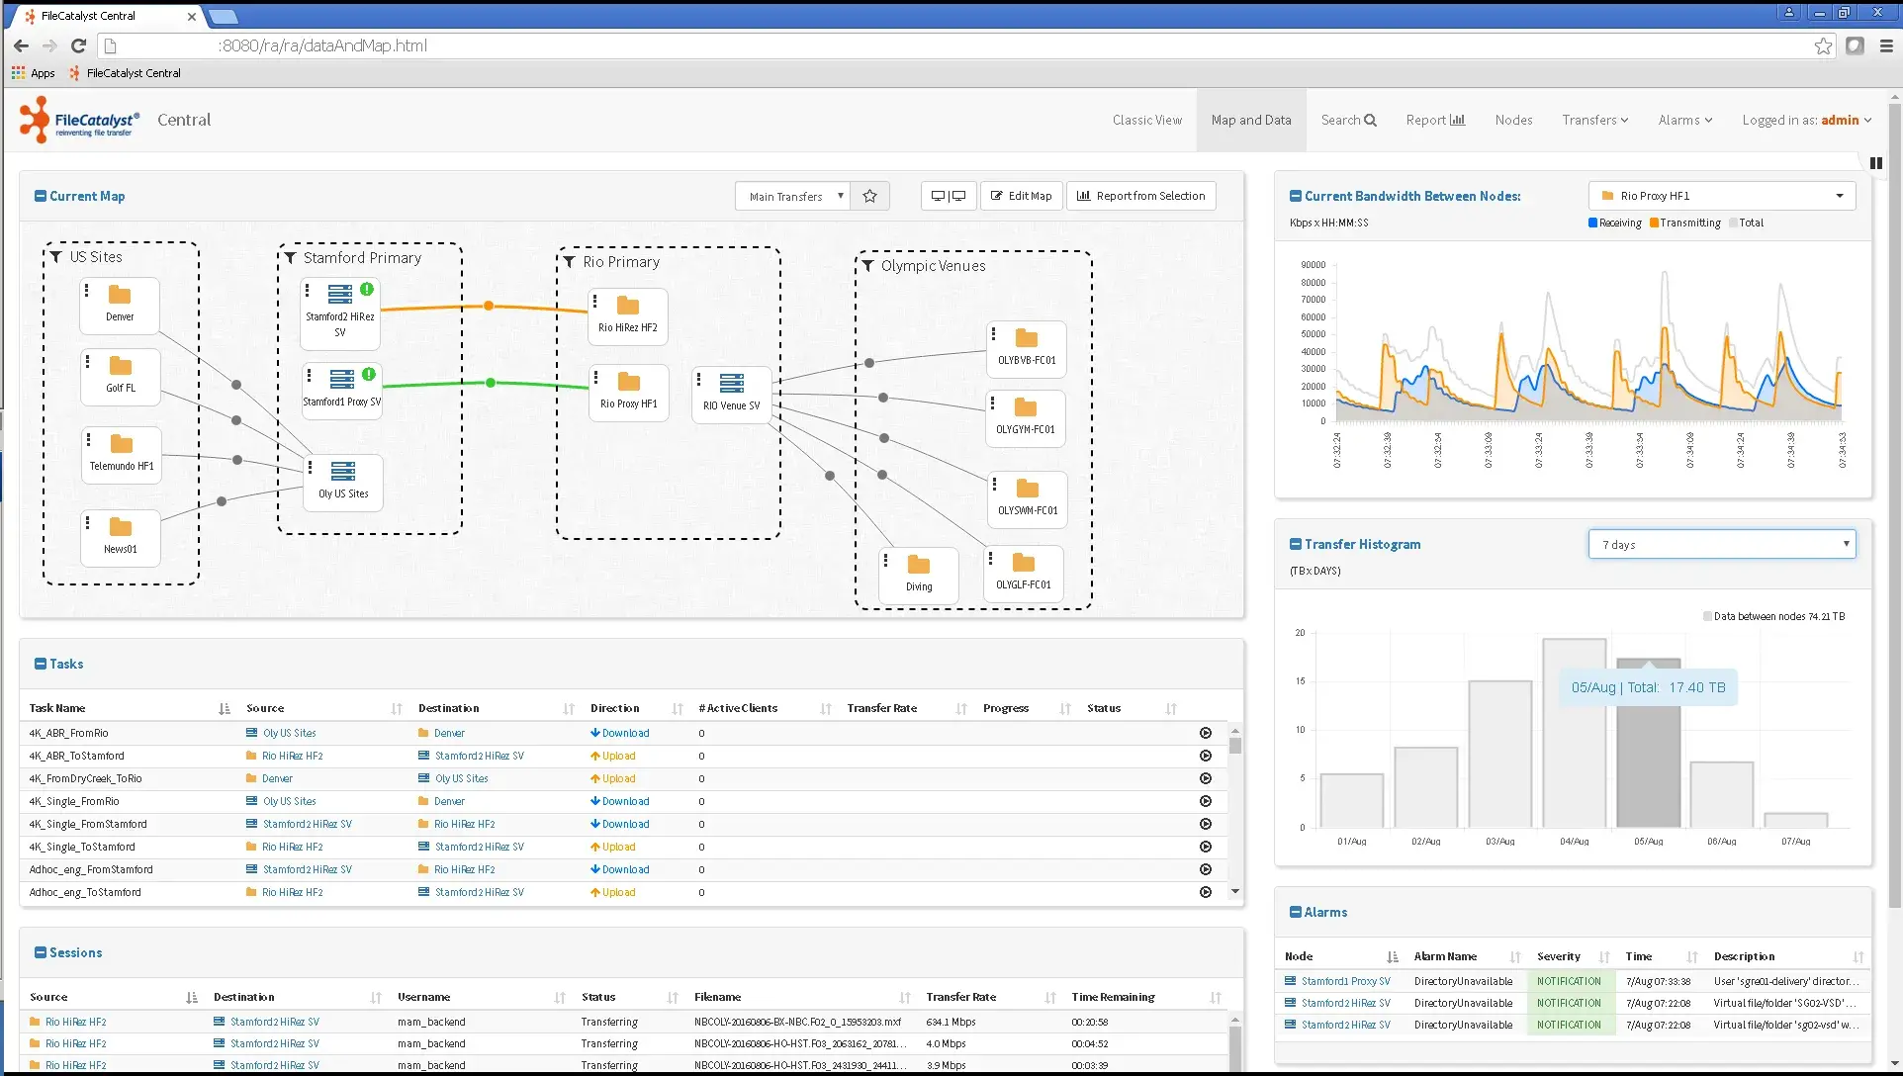Expand the 7 days histogram dropdown
This screenshot has width=1903, height=1076.
pyautogui.click(x=1721, y=544)
